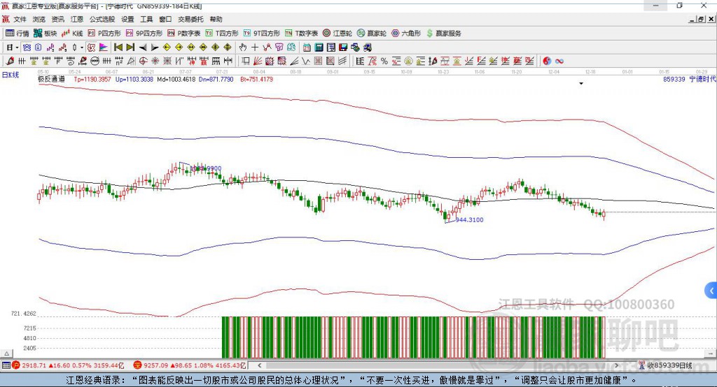Click the circular crosshair target icon
Image resolution: width=717 pixels, height=387 pixels.
point(143,61)
